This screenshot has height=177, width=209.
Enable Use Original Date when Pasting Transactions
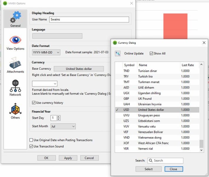click(x=32, y=140)
